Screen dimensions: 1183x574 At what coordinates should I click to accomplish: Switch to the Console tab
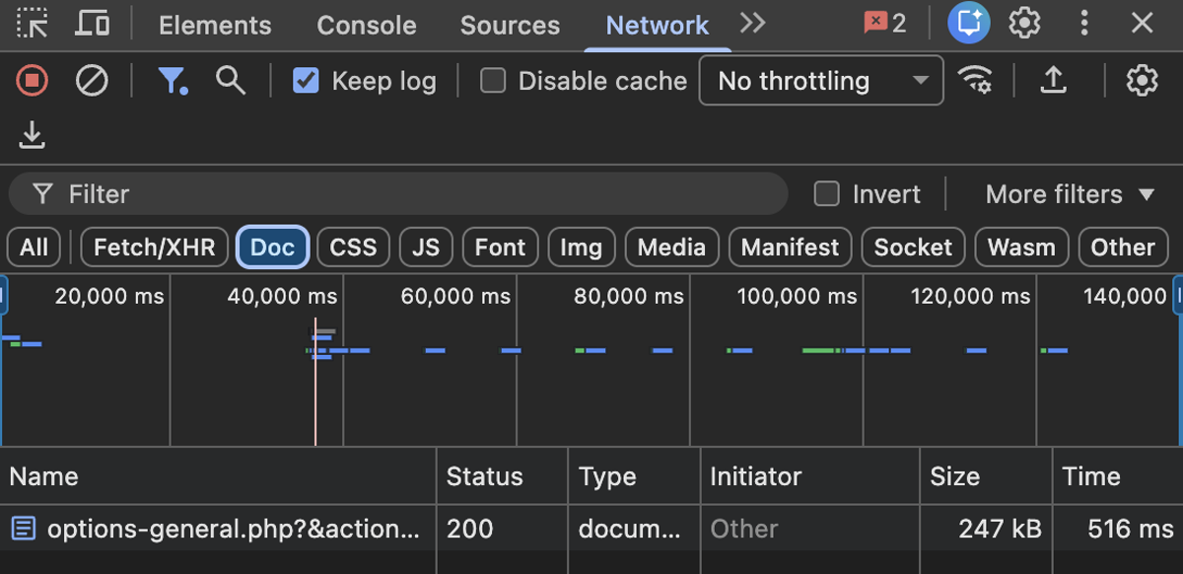(367, 26)
